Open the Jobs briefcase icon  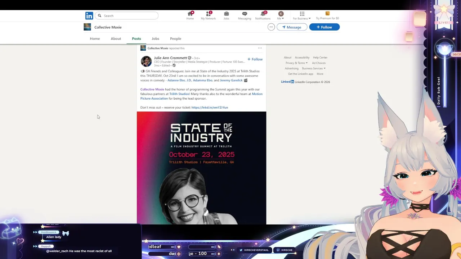click(x=226, y=15)
